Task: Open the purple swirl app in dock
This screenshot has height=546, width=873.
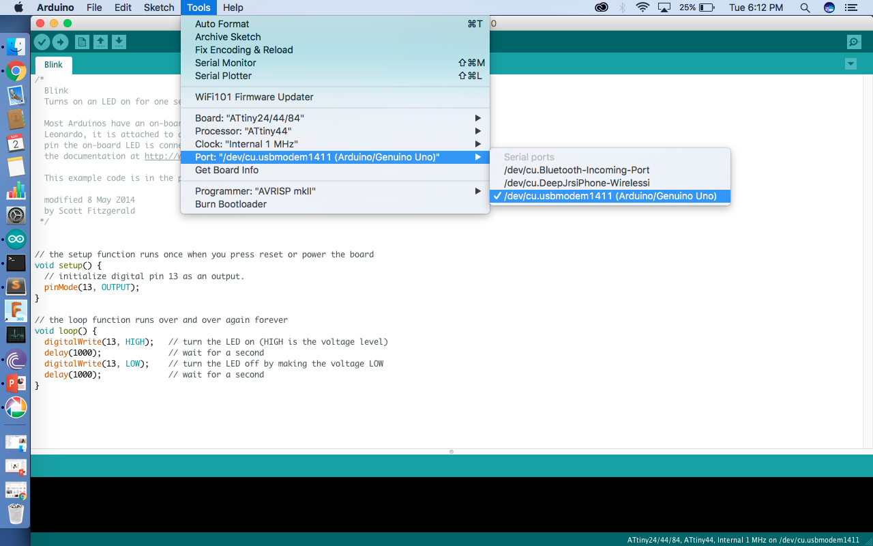Action: click(x=16, y=360)
